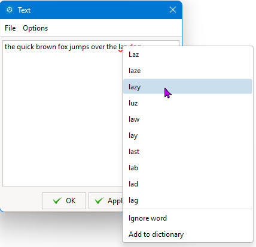256x247 pixels.
Task: Close the Text dialog window
Action: click(x=173, y=10)
